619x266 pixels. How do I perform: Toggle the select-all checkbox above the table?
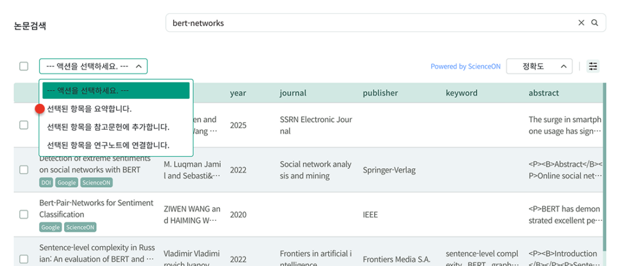click(x=24, y=66)
